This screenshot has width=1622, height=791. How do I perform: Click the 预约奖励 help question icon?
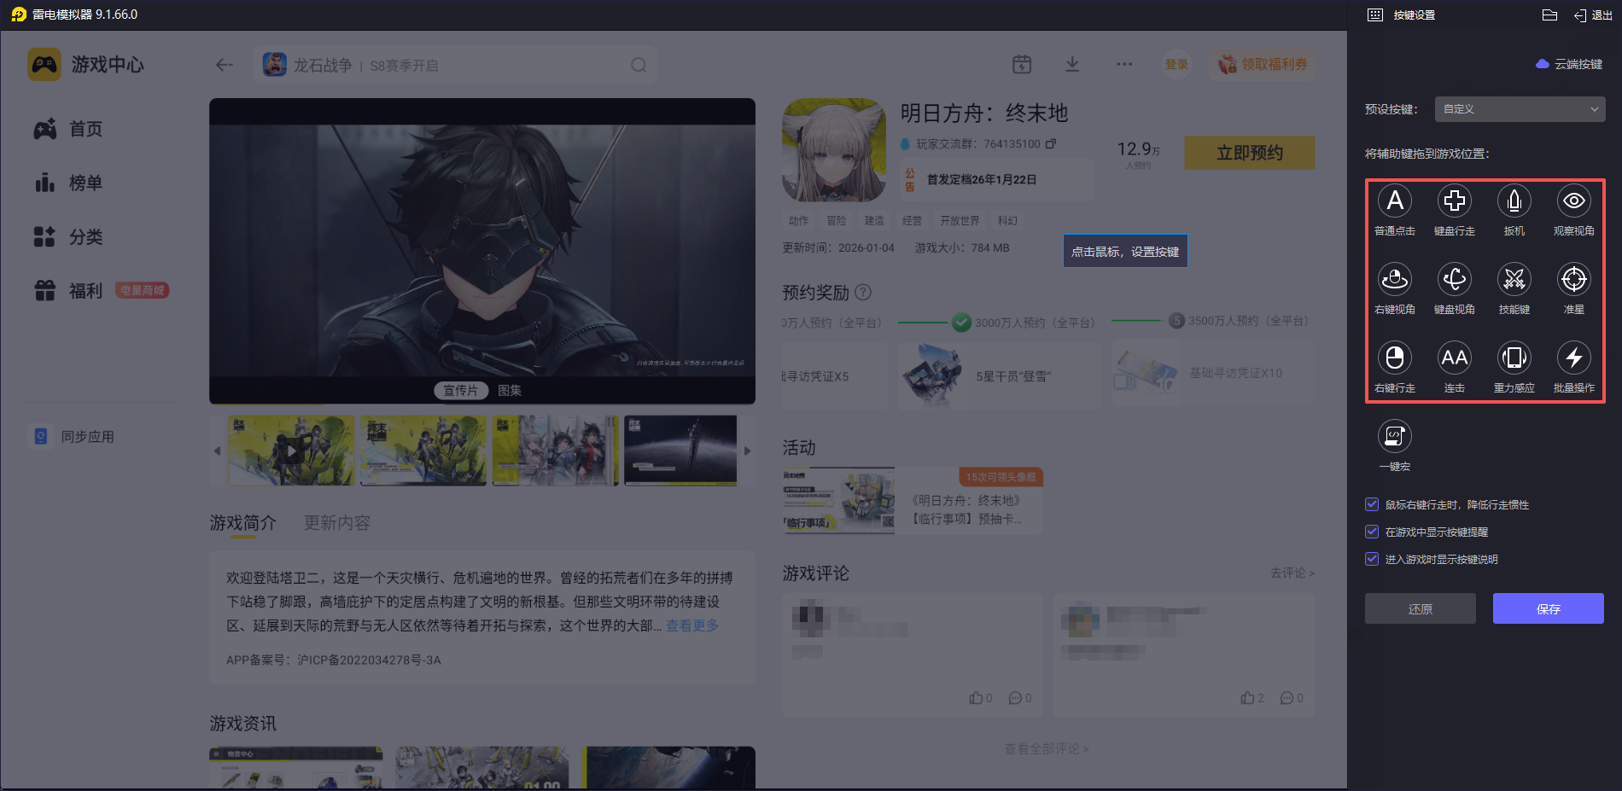coord(863,292)
